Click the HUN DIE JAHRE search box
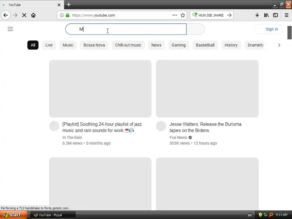 [211, 15]
